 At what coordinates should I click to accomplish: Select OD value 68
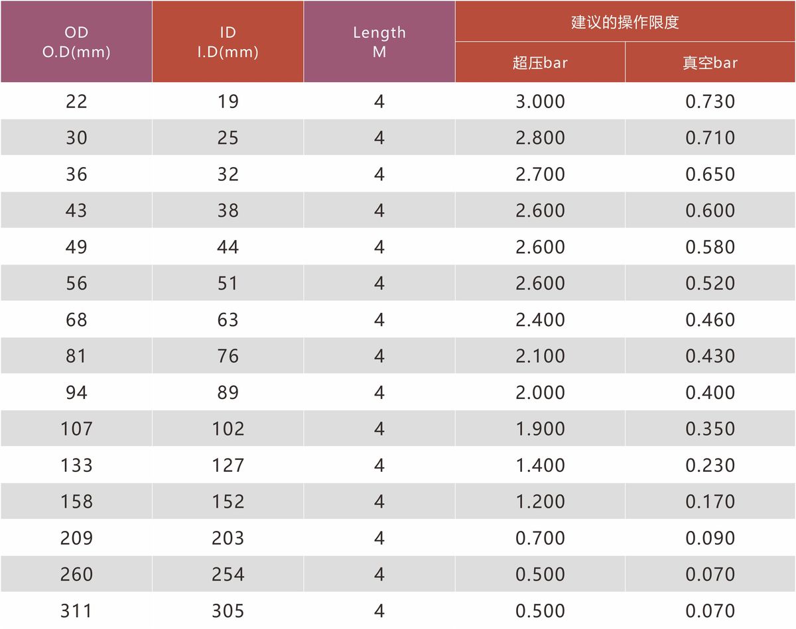[x=76, y=320]
